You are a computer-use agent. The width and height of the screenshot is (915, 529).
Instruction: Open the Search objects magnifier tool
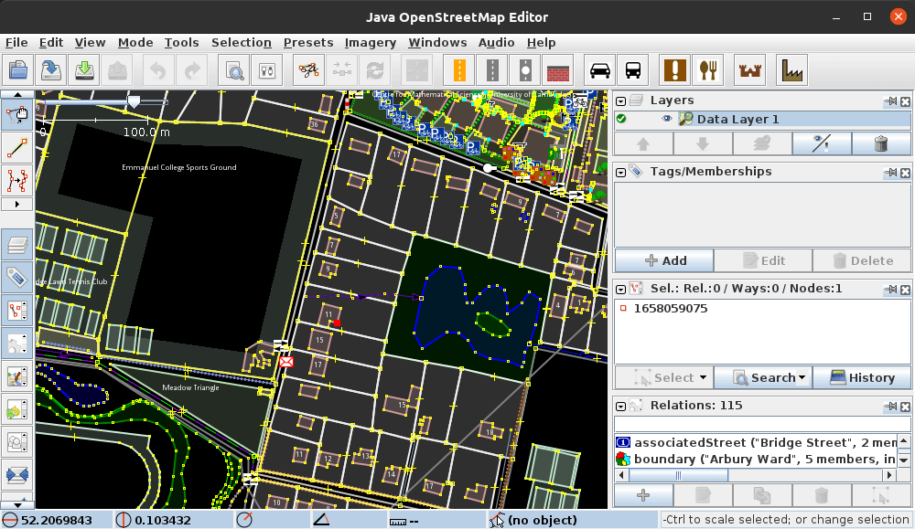coord(234,70)
